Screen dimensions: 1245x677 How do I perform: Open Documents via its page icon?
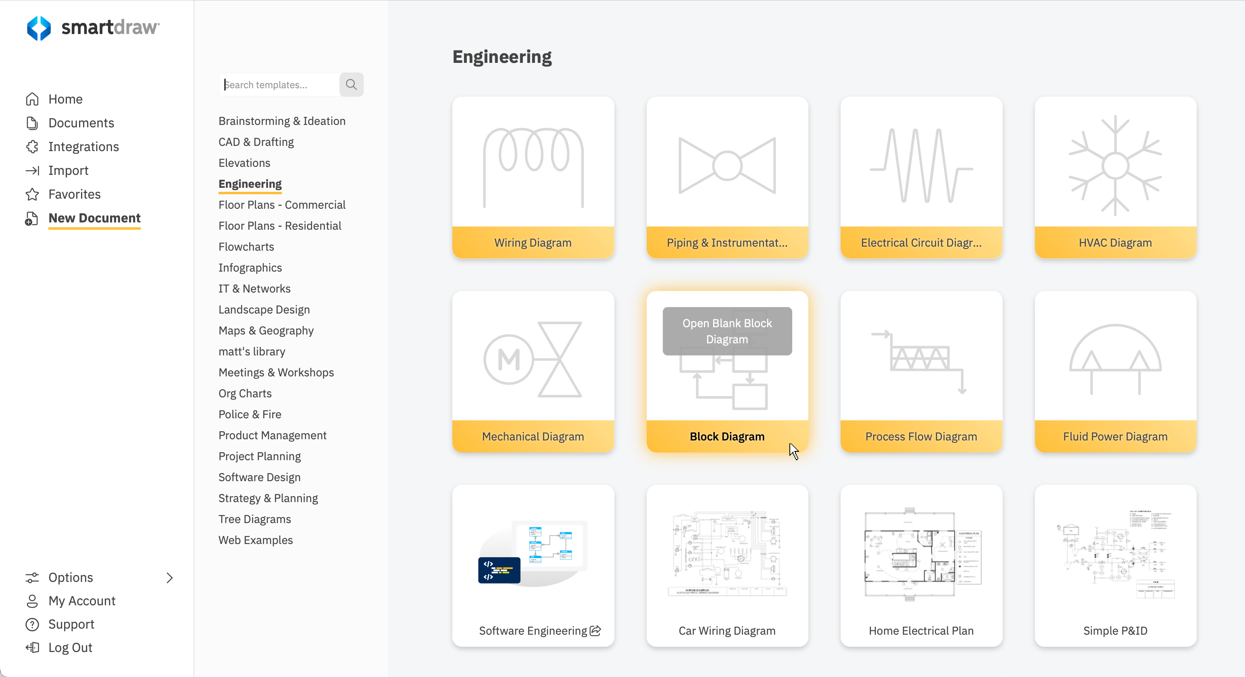[x=32, y=123]
